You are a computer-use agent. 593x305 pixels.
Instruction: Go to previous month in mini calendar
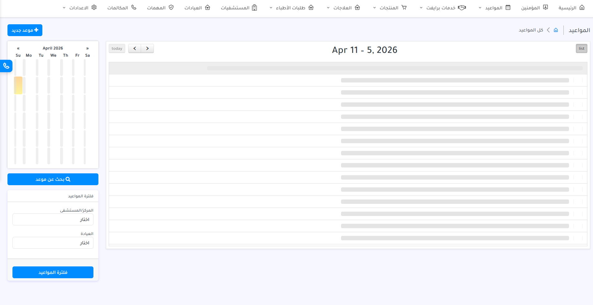pos(18,48)
